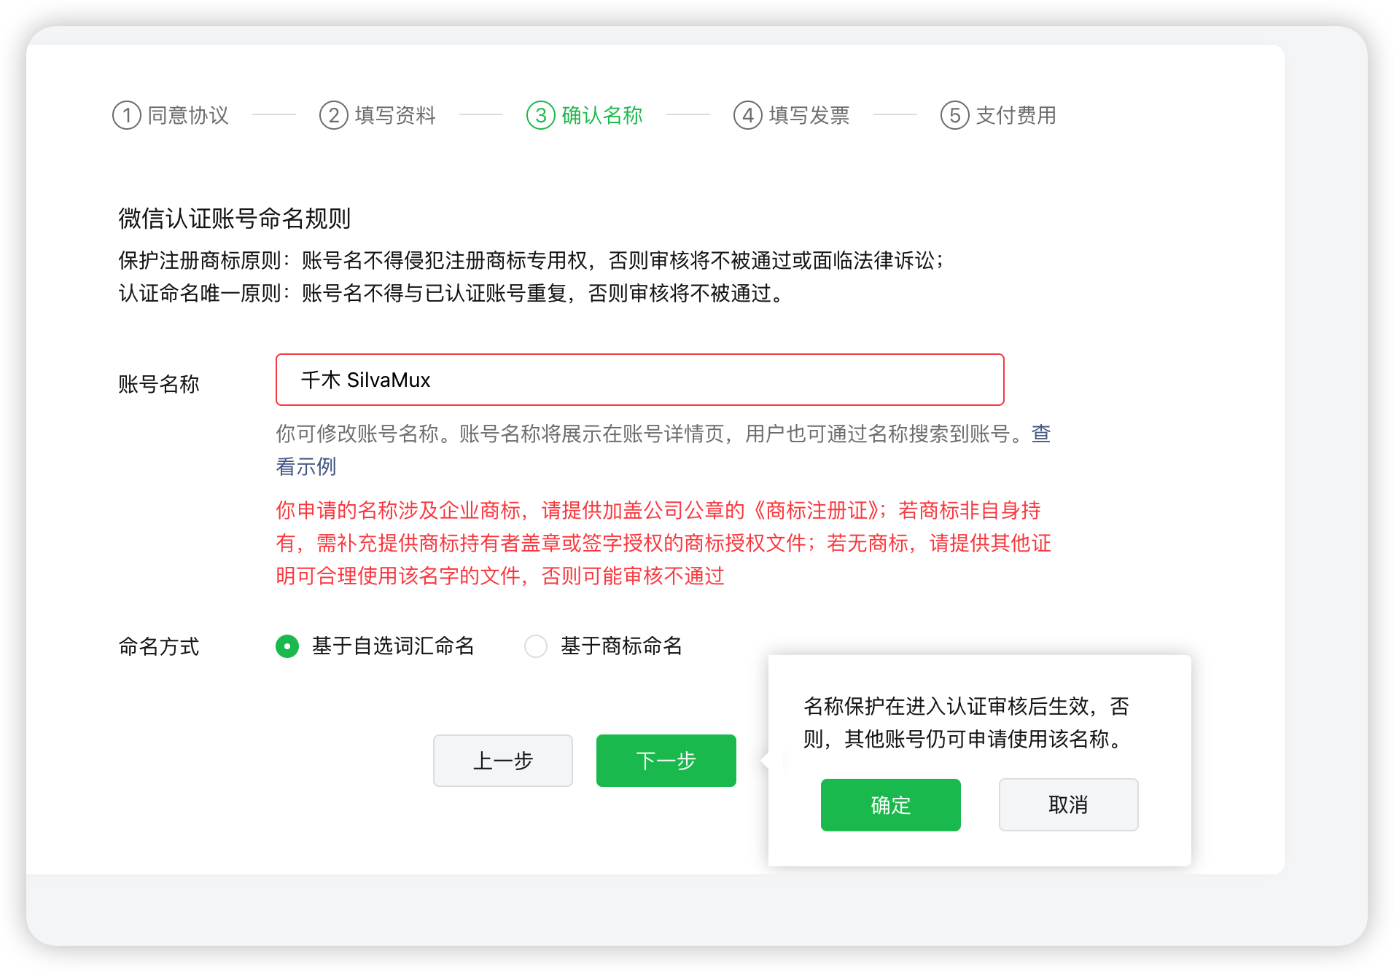
Task: Click the 账号名称 field label
Action: (x=159, y=384)
